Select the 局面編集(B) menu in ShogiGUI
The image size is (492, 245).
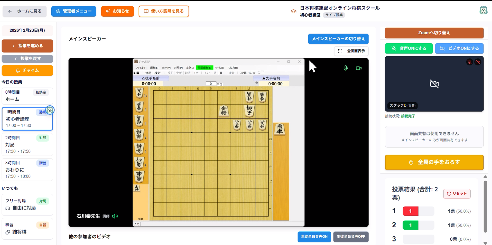click(204, 67)
